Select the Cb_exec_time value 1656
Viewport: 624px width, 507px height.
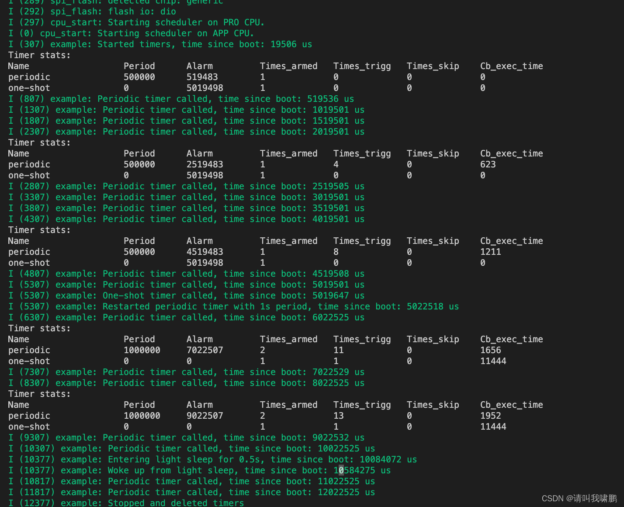(491, 350)
